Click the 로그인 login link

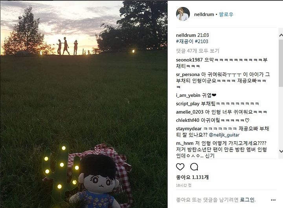tap(247, 199)
